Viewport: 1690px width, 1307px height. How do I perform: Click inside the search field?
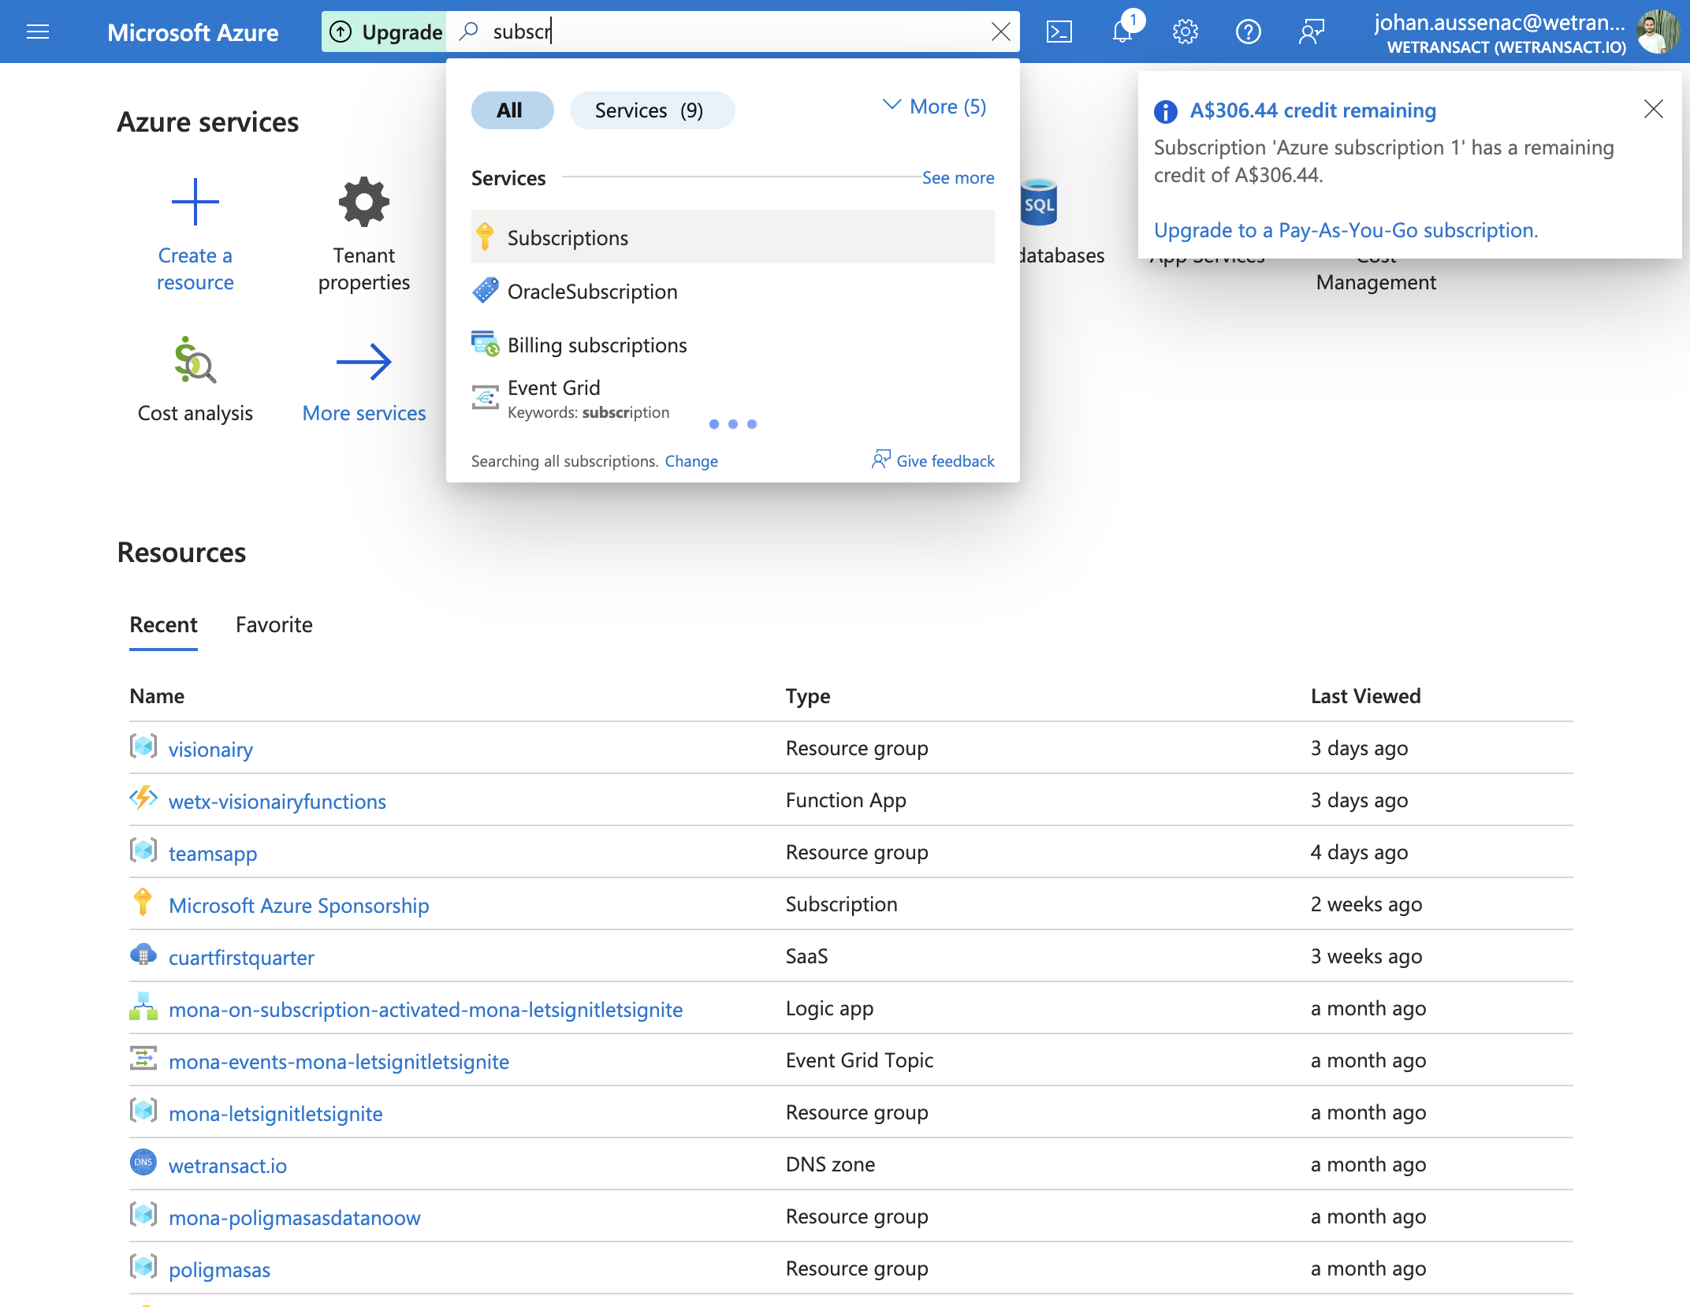coord(733,32)
